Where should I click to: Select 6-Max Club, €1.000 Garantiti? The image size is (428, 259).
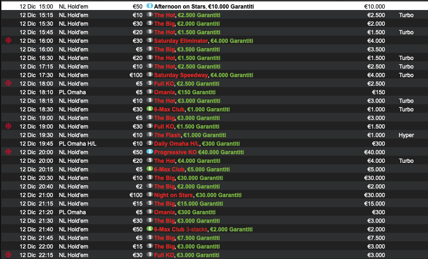click(x=192, y=110)
